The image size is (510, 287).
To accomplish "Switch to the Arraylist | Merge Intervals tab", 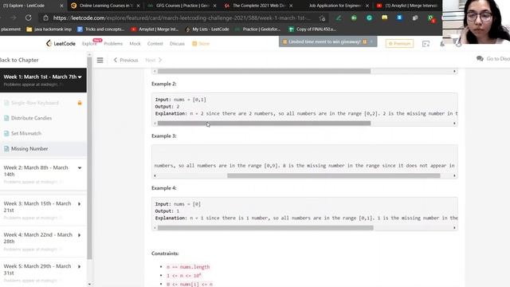I will (408, 6).
